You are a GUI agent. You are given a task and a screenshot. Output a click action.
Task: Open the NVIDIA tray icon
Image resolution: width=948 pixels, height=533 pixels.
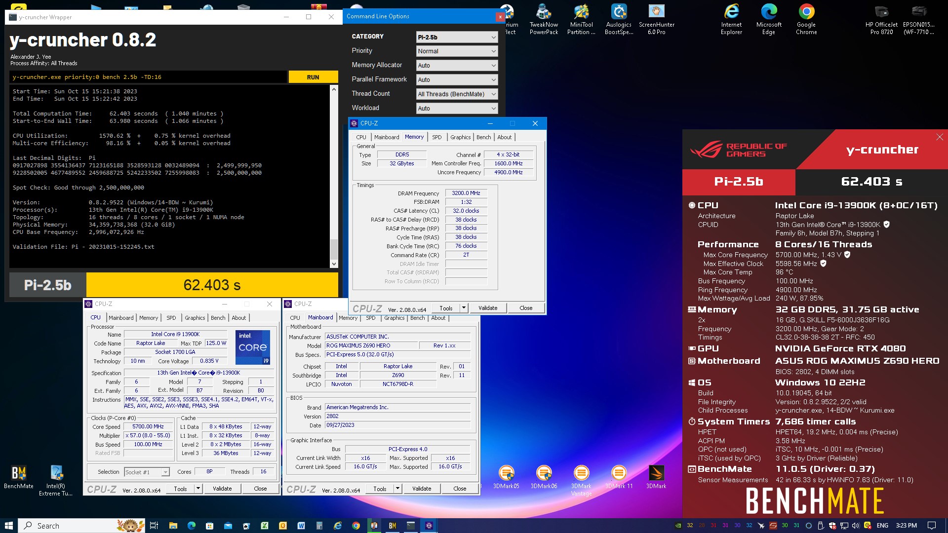(x=678, y=526)
